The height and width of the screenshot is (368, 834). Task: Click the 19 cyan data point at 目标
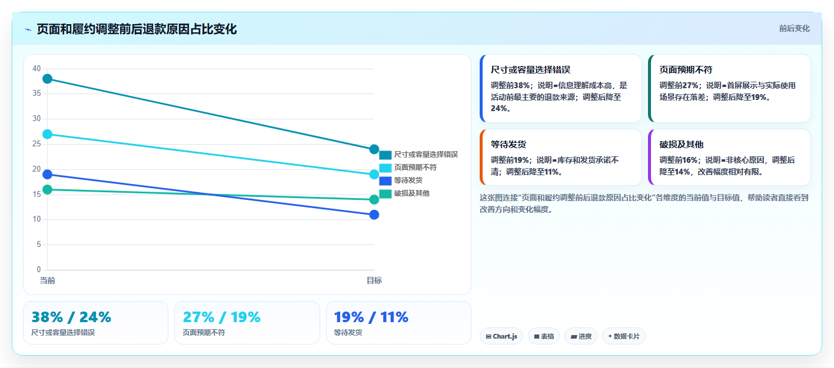tap(374, 175)
